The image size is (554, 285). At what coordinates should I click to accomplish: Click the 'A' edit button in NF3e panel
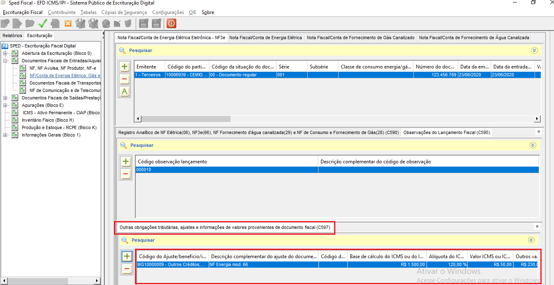[x=125, y=92]
